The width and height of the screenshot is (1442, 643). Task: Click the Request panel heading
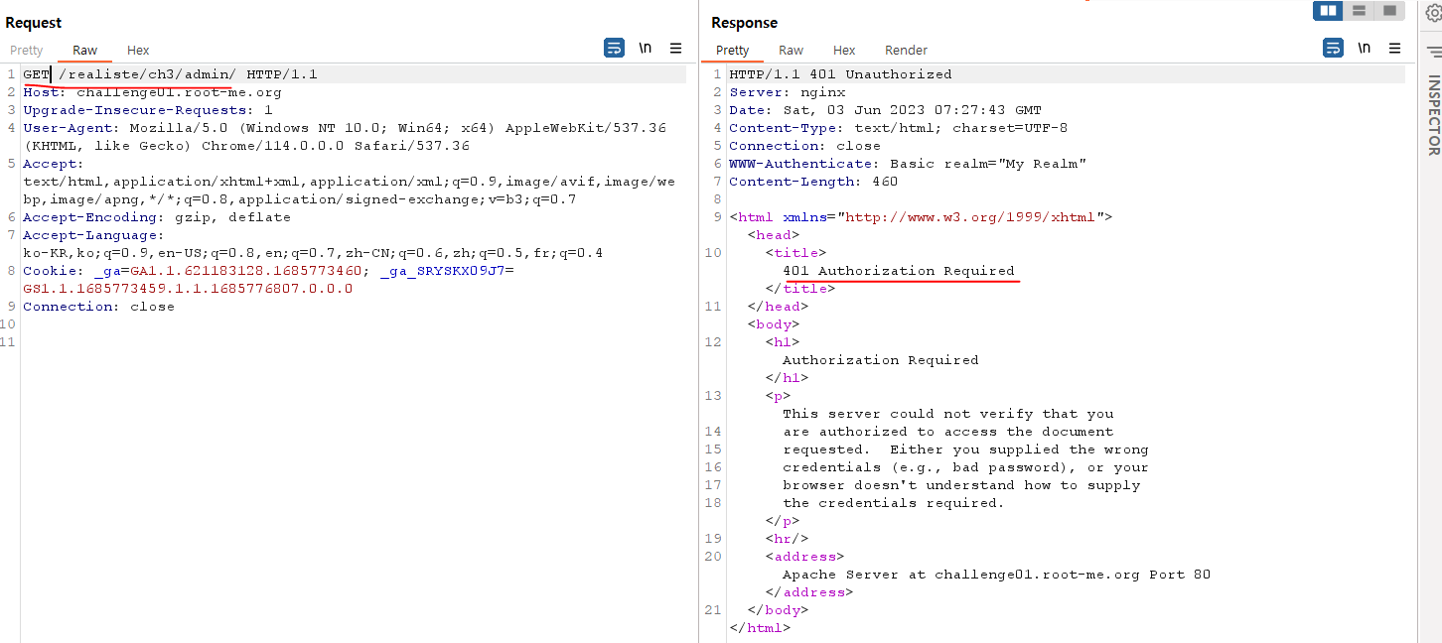pos(34,22)
